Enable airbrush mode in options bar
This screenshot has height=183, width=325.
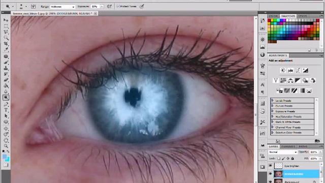109,7
